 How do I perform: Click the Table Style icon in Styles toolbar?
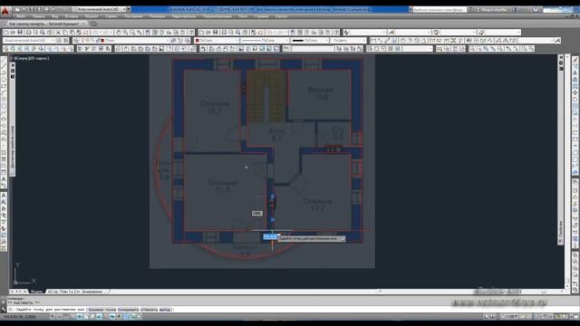click(x=436, y=33)
